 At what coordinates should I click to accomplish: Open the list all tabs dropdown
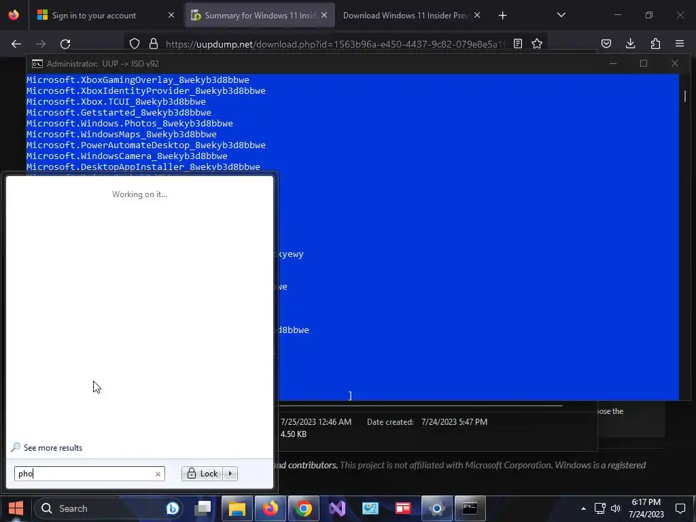561,15
